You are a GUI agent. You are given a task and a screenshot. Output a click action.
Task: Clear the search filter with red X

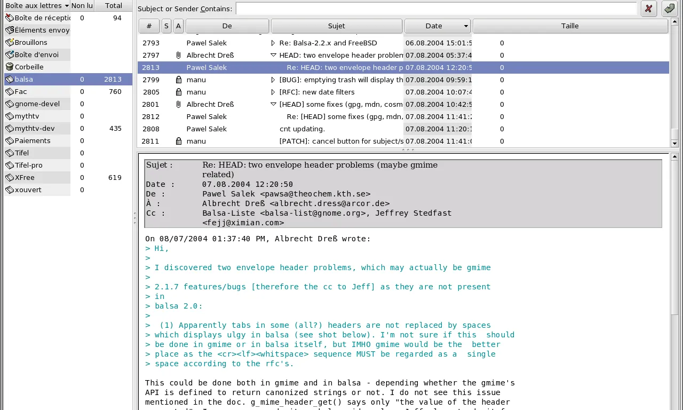[648, 9]
